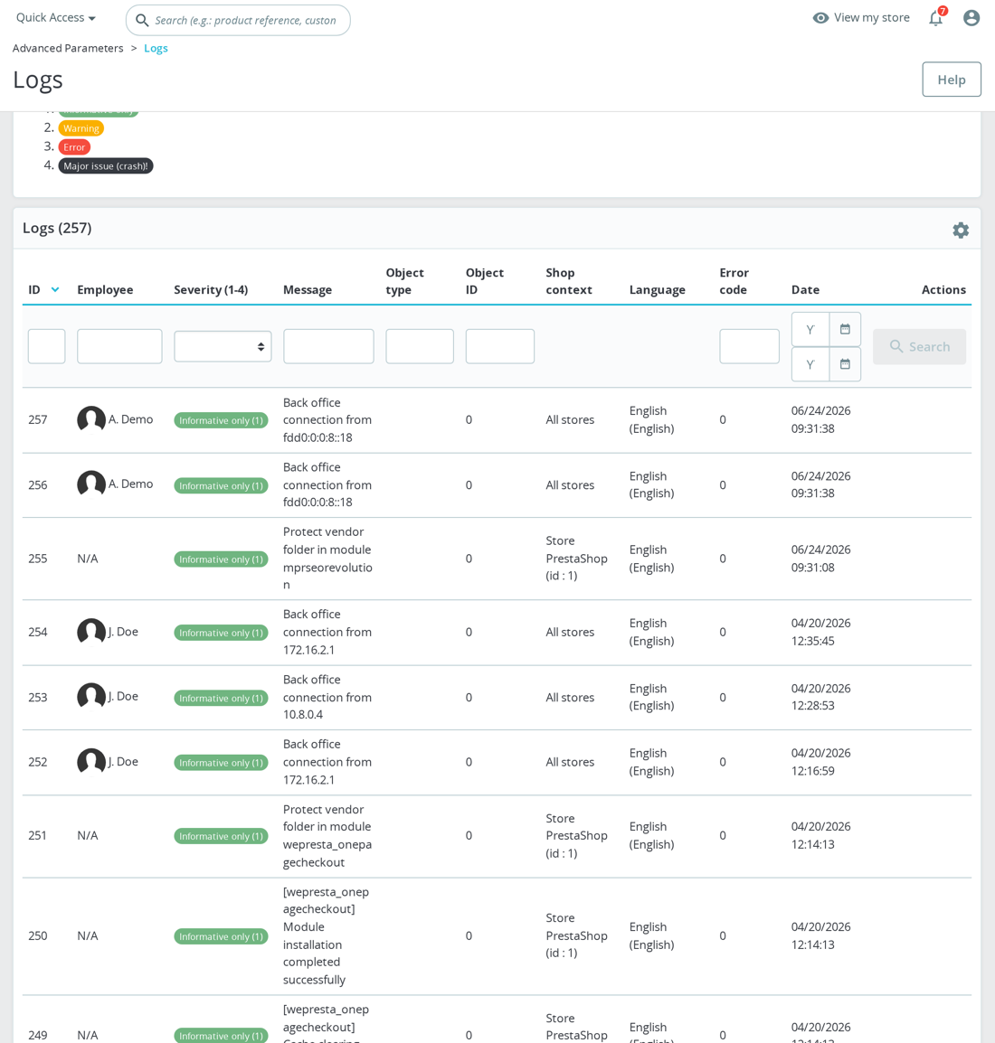Image resolution: width=995 pixels, height=1043 pixels.
Task: Click J. Doe avatar in log 254
Action: [x=91, y=632]
